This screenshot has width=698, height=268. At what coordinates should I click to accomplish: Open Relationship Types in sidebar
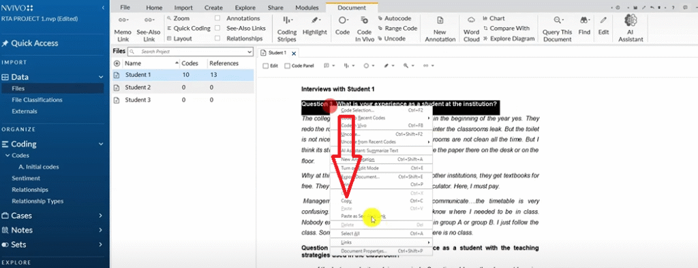[x=37, y=201]
